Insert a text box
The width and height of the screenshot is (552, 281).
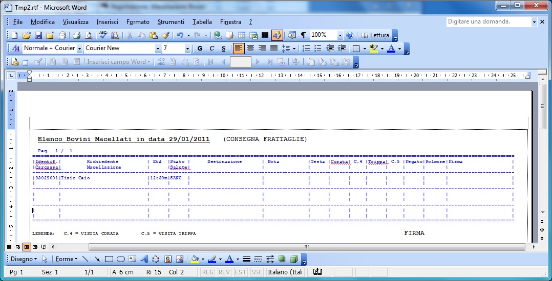pos(132,259)
